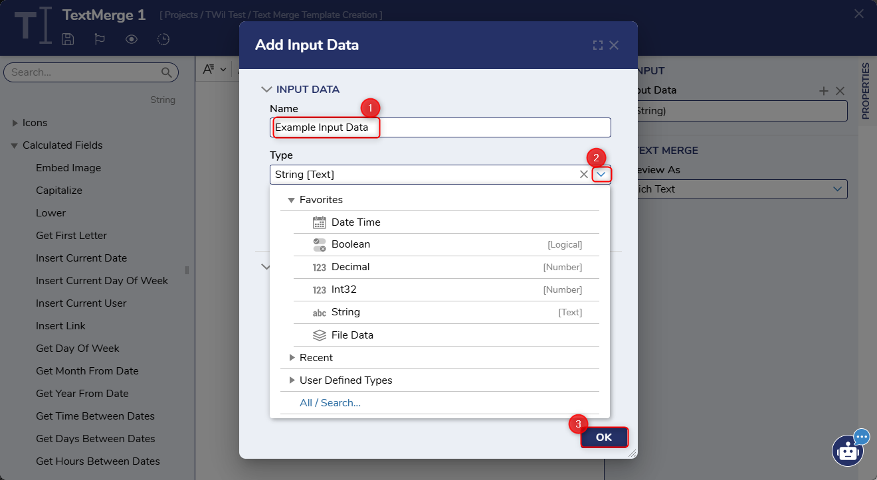Click search magnifier icon in sidebar

point(167,72)
